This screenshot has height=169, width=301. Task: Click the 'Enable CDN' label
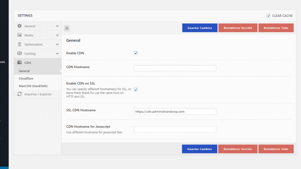tap(75, 53)
